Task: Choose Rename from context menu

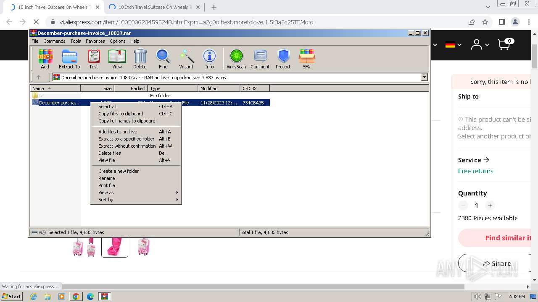Action: [136, 178]
